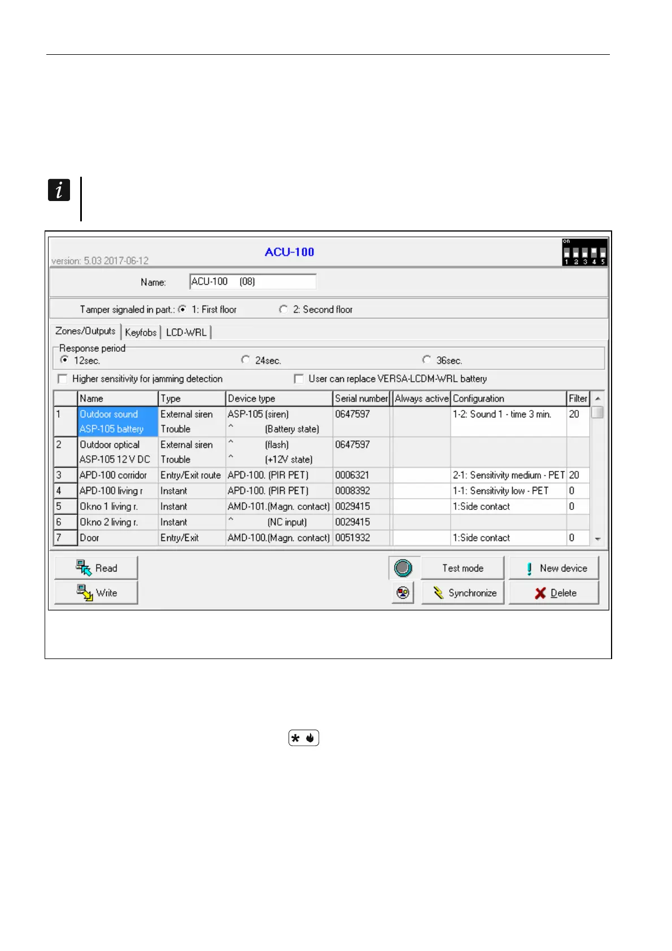Choose 24sec. response period
Viewport: 672px width, 951px height.
[x=246, y=360]
